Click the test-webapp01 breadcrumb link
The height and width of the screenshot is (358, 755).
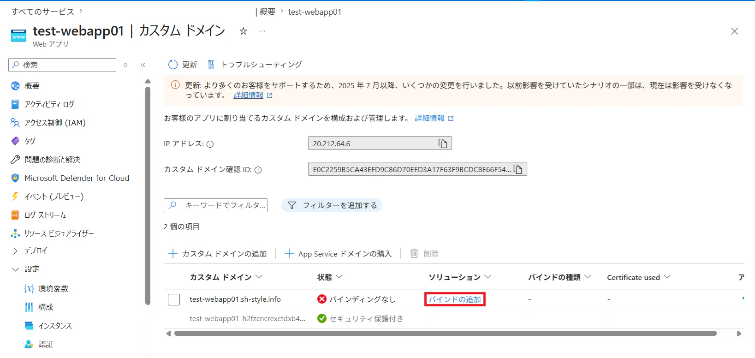pos(315,12)
